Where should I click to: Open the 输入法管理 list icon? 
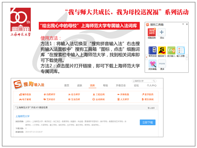click(x=181, y=51)
